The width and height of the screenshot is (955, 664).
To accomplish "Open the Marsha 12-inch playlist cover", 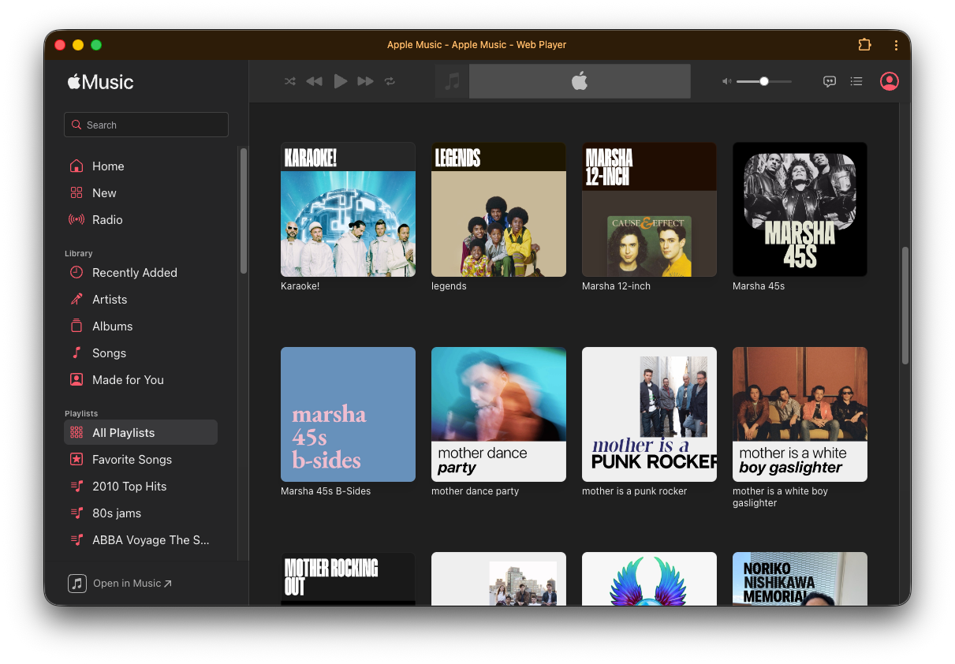I will click(649, 209).
